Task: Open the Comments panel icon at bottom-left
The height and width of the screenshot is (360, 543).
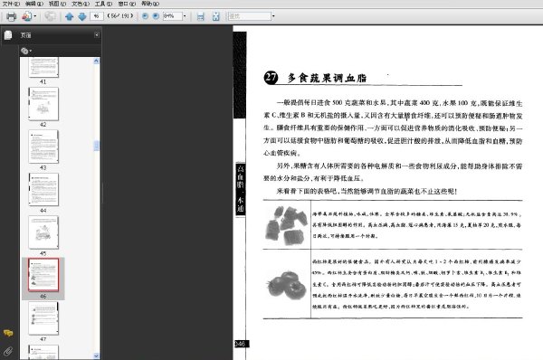Action: coord(8,334)
